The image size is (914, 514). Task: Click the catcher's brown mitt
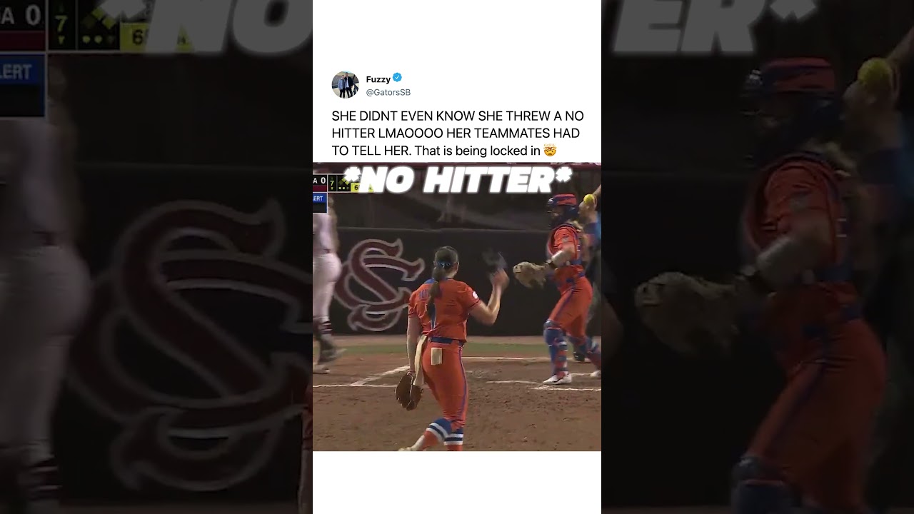click(529, 275)
